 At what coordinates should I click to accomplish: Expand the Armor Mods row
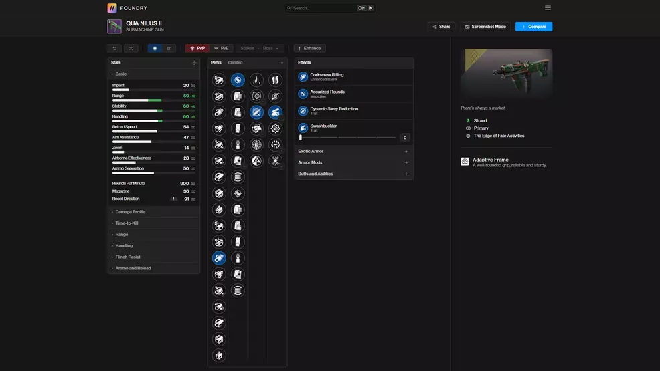click(x=353, y=162)
